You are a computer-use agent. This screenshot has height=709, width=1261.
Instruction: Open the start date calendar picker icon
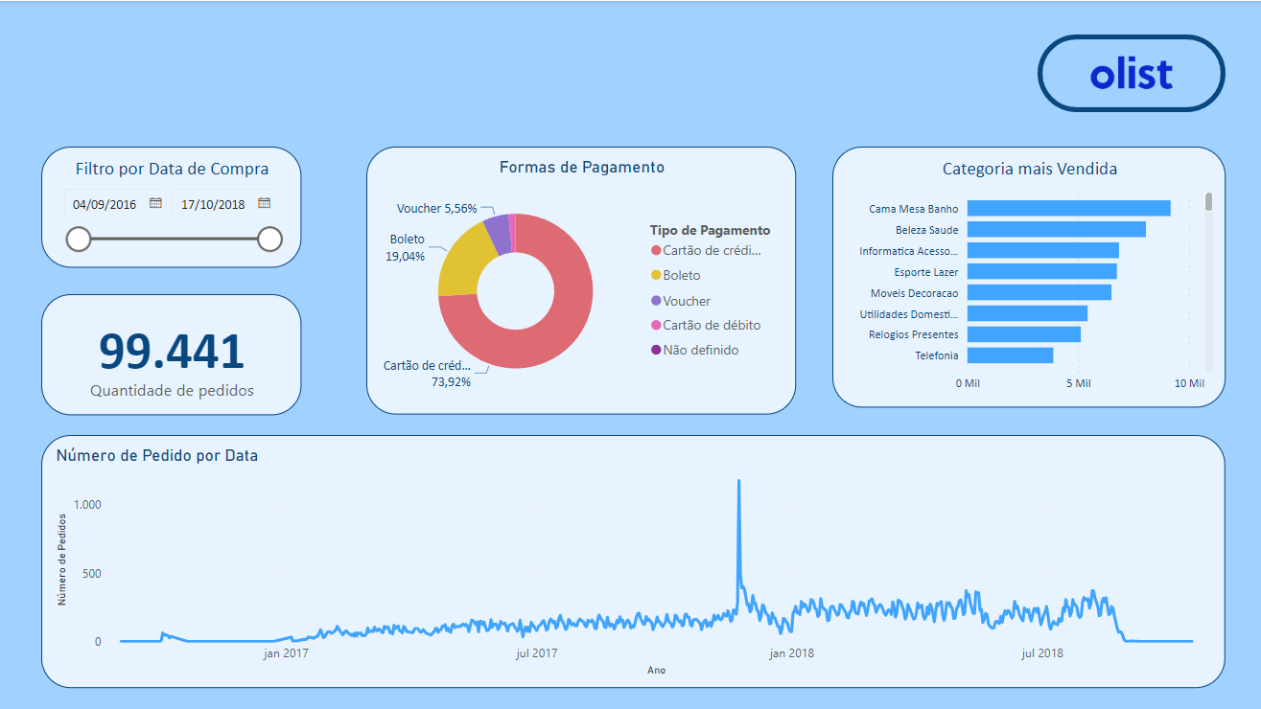[x=155, y=203]
